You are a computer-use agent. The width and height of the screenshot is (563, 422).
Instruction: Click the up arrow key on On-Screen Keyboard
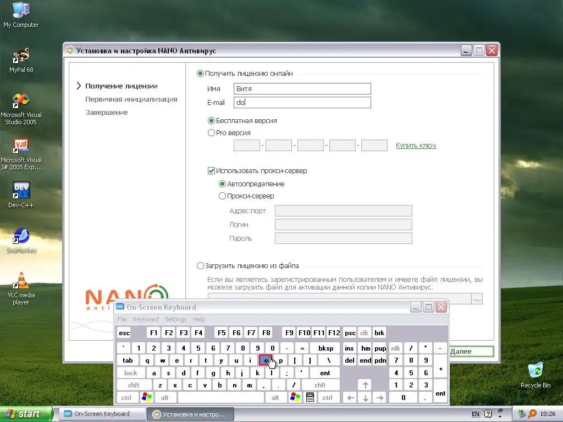click(365, 385)
